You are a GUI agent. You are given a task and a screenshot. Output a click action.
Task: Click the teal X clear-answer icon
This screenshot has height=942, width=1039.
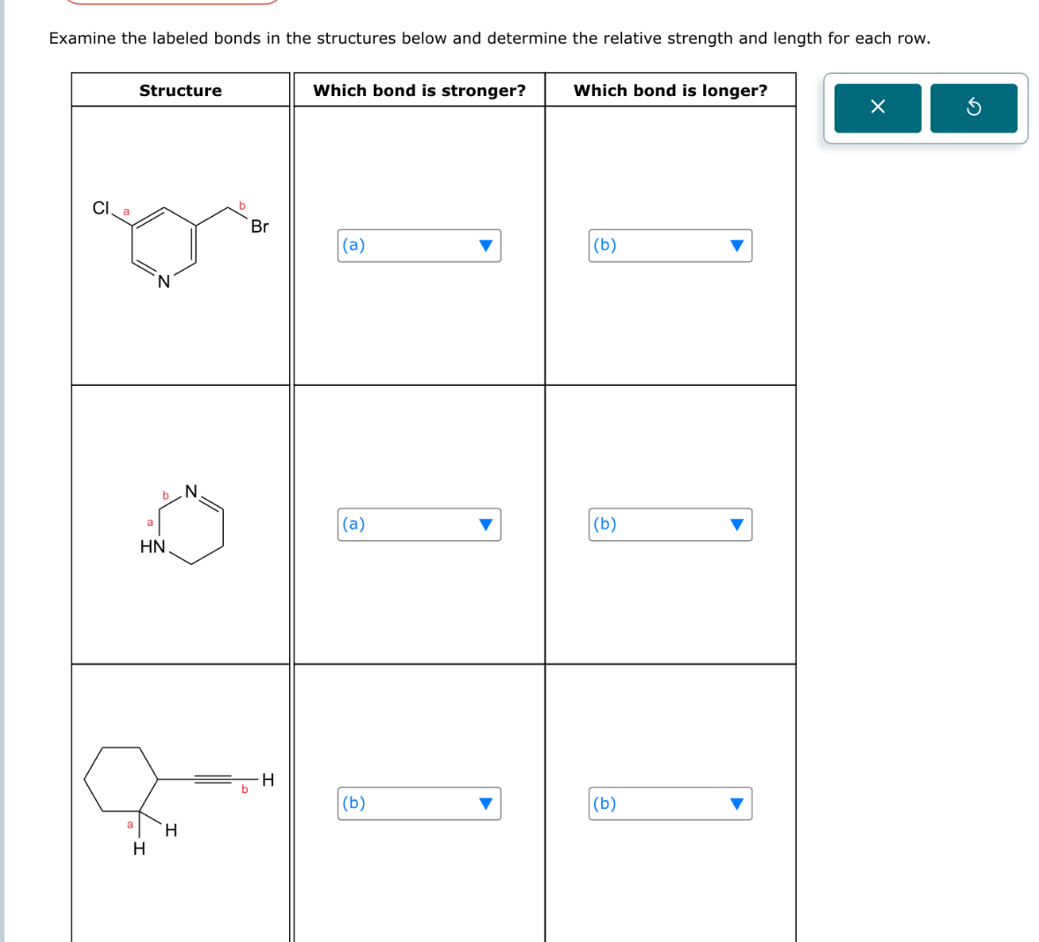tap(877, 108)
